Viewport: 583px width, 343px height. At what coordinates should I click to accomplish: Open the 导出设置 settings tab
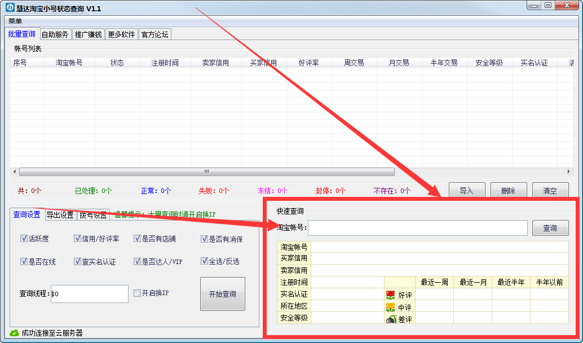point(60,215)
